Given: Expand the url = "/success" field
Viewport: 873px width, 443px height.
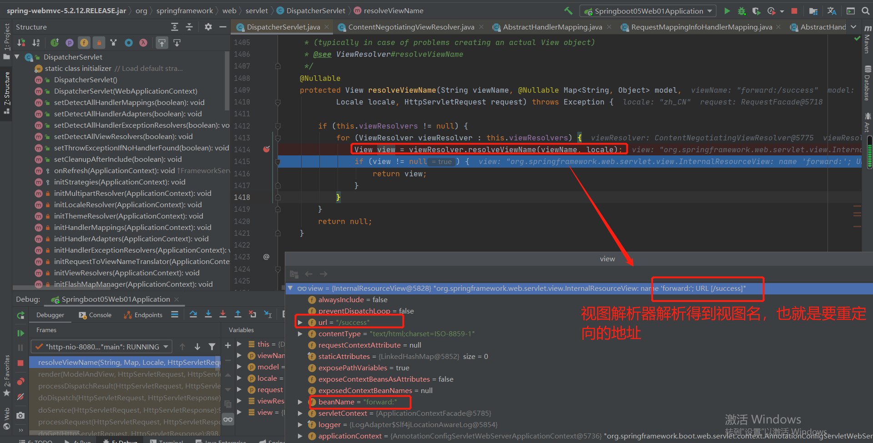Looking at the screenshot, I should pyautogui.click(x=300, y=322).
